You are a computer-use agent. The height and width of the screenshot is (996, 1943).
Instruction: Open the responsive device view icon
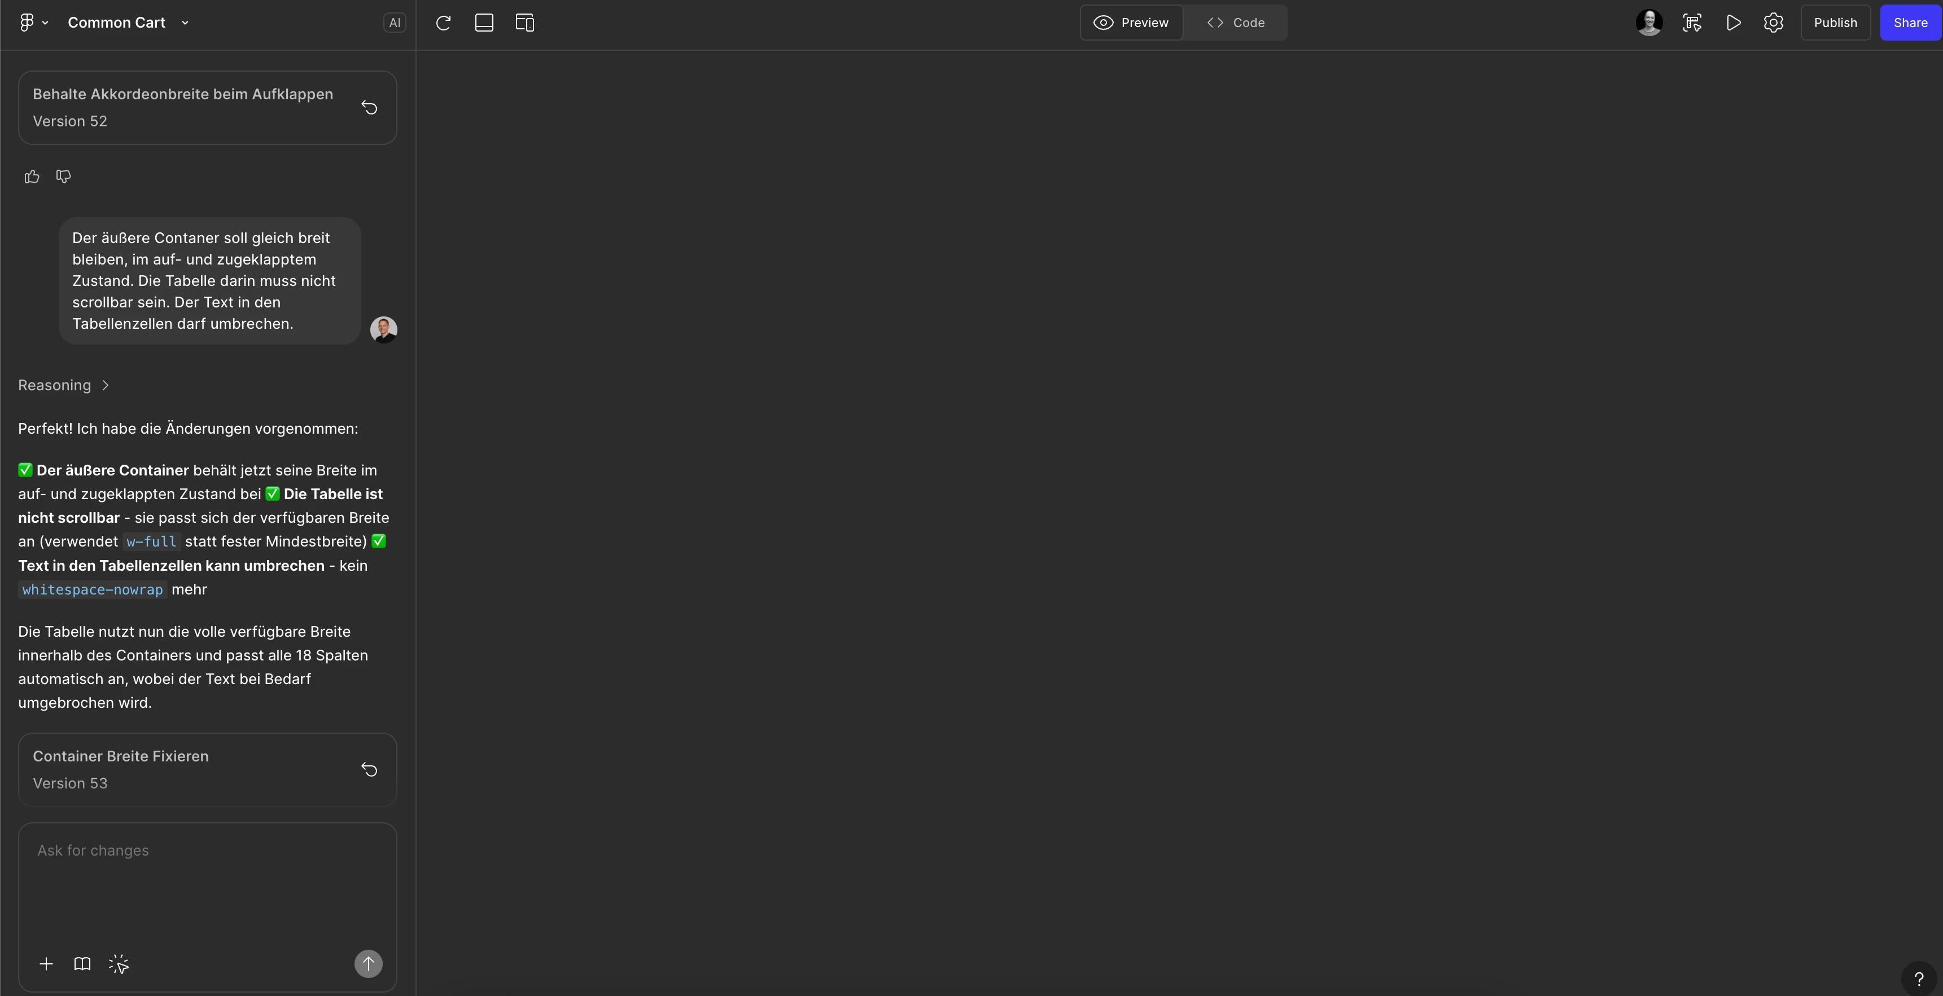pyautogui.click(x=524, y=23)
